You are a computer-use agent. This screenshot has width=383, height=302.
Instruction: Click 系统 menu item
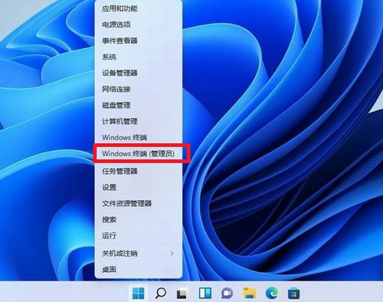click(x=139, y=57)
